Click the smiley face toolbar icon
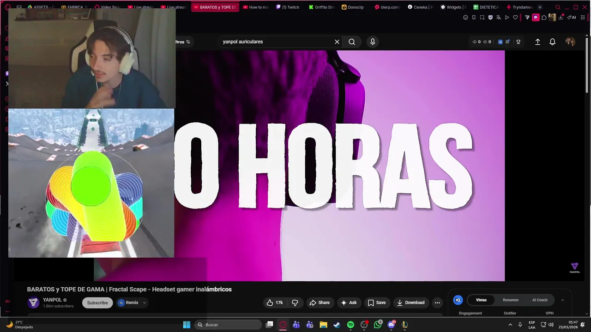This screenshot has width=591, height=332. 465,18
